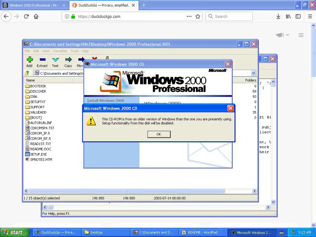The width and height of the screenshot is (316, 237).
Task: Click Firefox home button
Action: tap(36, 16)
